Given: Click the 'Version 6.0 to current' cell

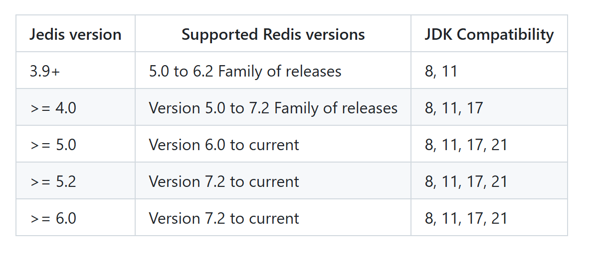Looking at the screenshot, I should [x=224, y=145].
